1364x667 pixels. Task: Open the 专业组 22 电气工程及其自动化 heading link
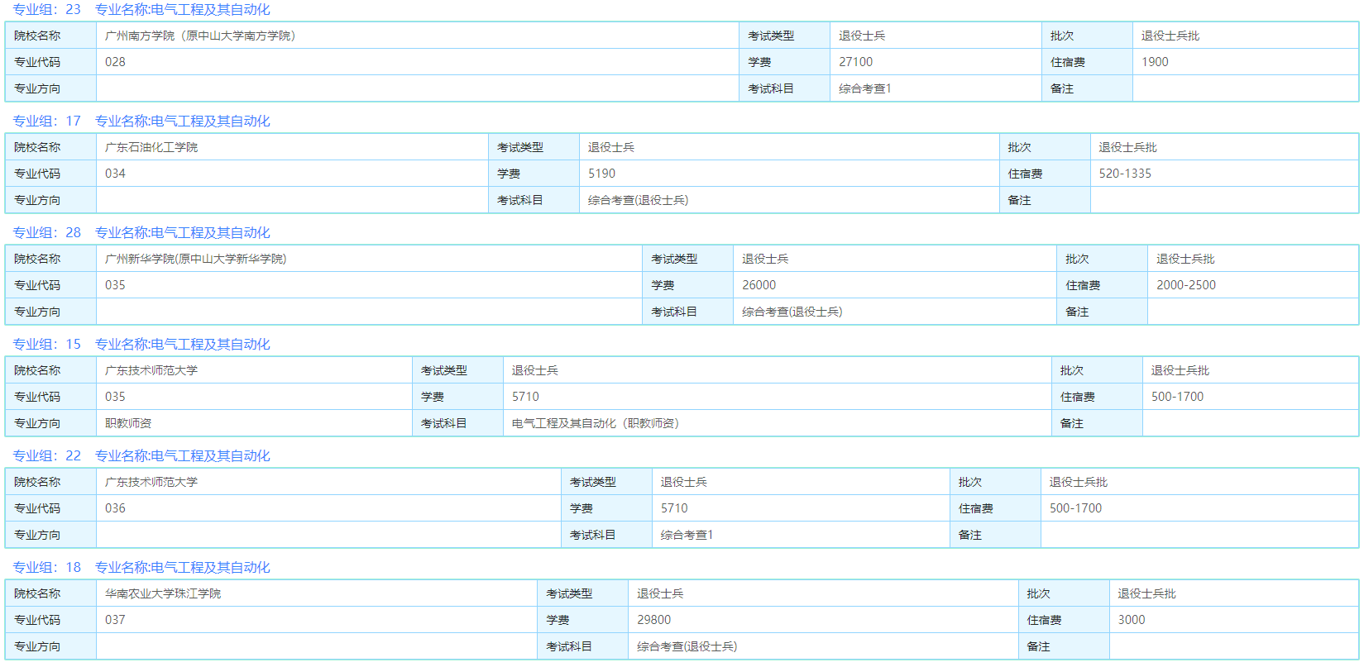141,456
